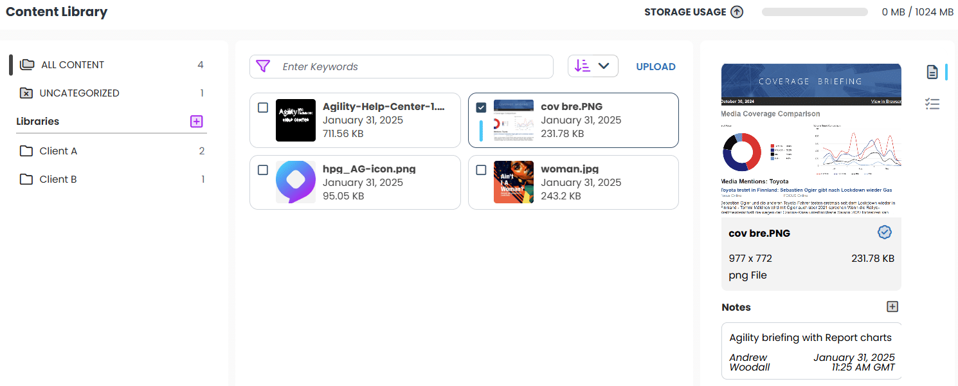958x386 pixels.
Task: Enable the hpg_AG-icon.png checkbox
Action: click(x=263, y=170)
